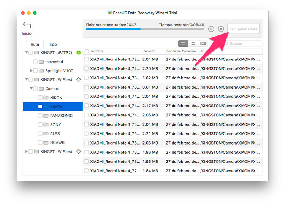Toggle the XIAOMI folder checkbox
This screenshot has height=205, width=285.
tap(40, 106)
